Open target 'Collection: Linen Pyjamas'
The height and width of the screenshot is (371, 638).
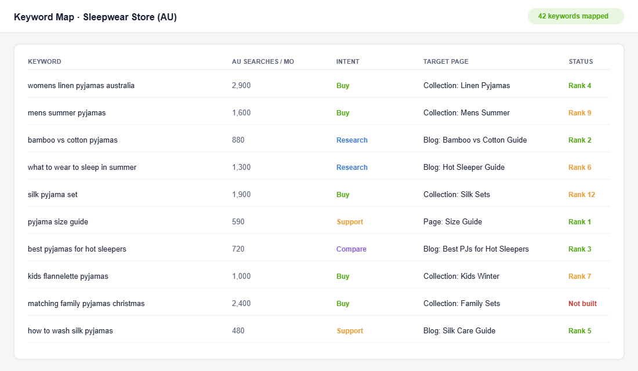pos(466,85)
